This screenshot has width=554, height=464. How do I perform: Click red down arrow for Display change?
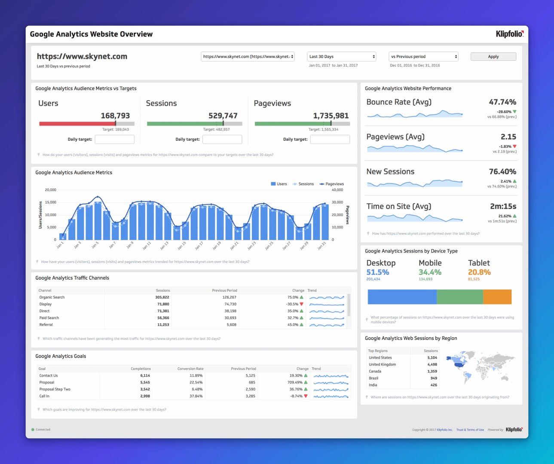(x=302, y=304)
